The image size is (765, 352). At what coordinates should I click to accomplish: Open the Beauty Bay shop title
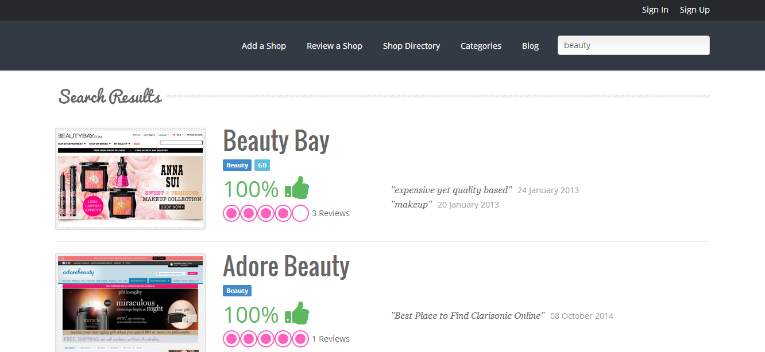pos(276,140)
